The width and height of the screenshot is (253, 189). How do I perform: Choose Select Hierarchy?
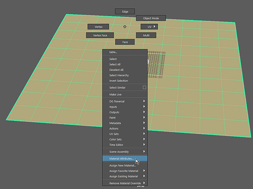coord(125,75)
